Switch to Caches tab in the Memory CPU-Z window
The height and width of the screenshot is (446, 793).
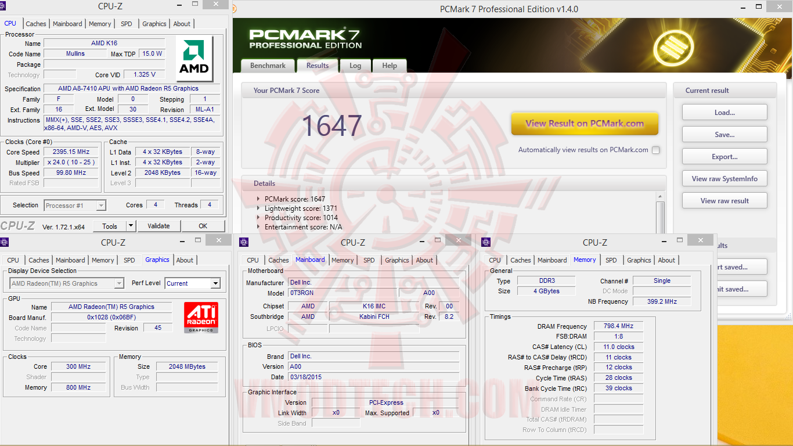click(521, 260)
